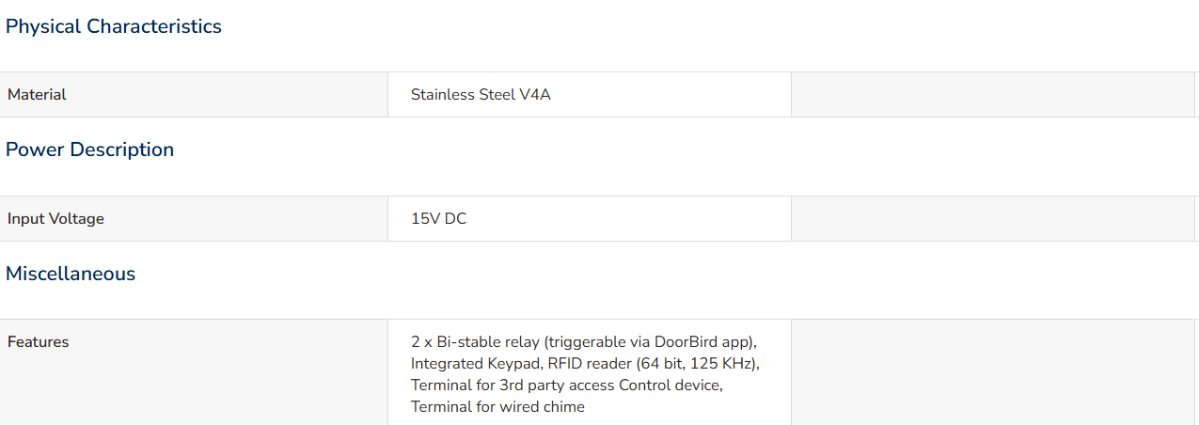The height and width of the screenshot is (425, 1199).
Task: Click the Integrated Keypad, RFID reader line
Action: click(585, 363)
